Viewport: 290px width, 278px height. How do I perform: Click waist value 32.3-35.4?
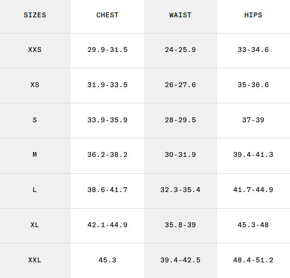[180, 189]
